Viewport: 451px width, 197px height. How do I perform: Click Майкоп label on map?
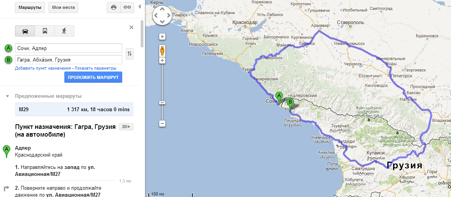pos(284,46)
